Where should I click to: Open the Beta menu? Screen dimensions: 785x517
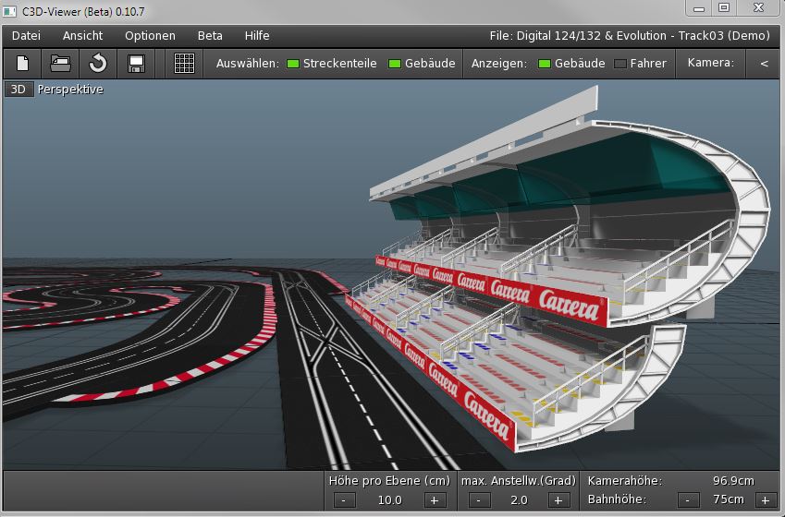click(x=210, y=35)
